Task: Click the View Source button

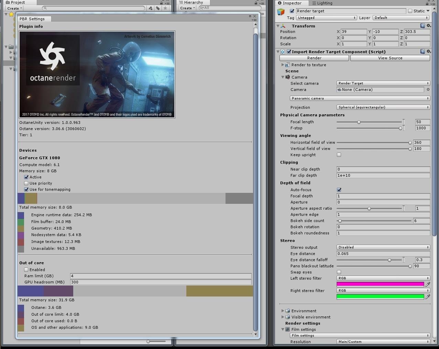Action: pyautogui.click(x=390, y=58)
